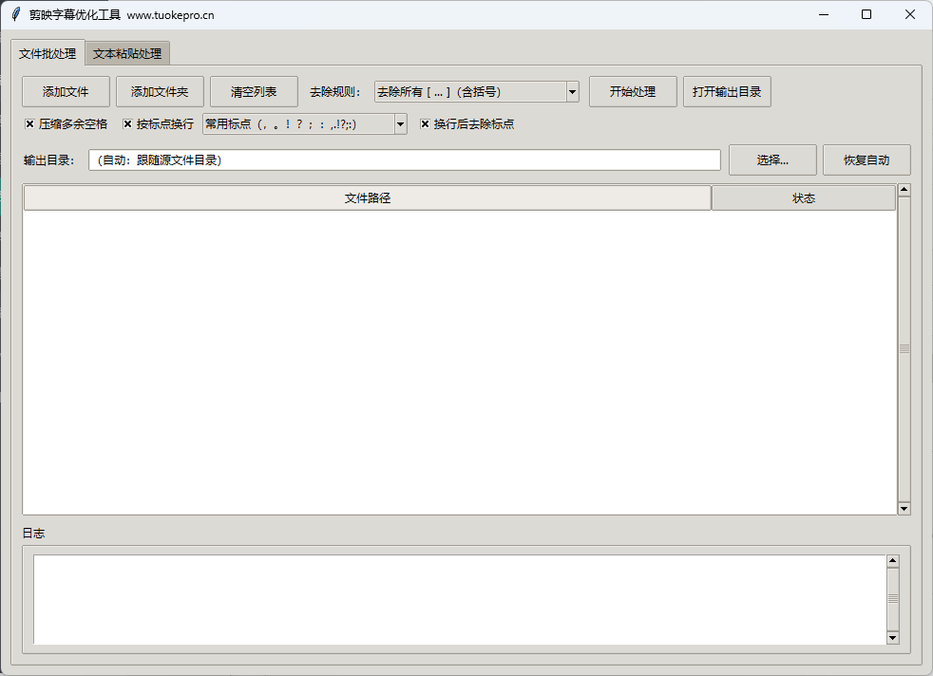Open the 去除规则 dropdown list
The height and width of the screenshot is (676, 933).
click(x=572, y=92)
